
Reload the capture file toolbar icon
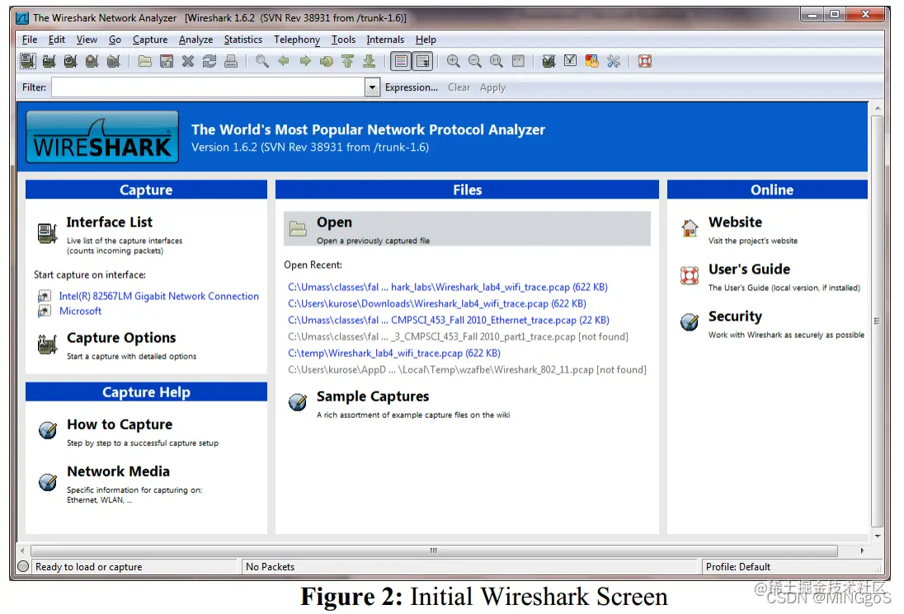click(x=210, y=61)
